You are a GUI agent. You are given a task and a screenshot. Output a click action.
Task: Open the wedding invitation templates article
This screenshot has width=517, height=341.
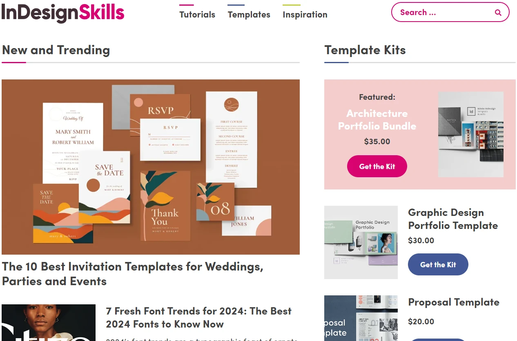(x=133, y=273)
